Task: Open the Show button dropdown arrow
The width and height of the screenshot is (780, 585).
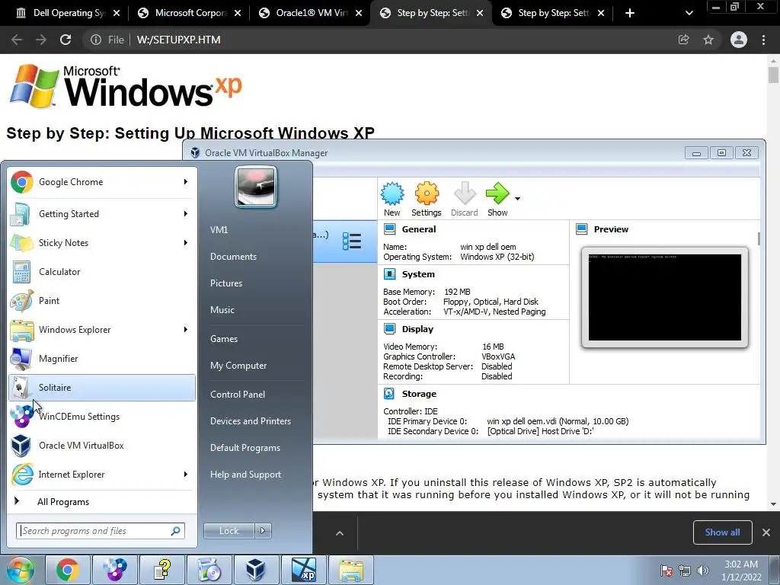Action: [x=517, y=199]
